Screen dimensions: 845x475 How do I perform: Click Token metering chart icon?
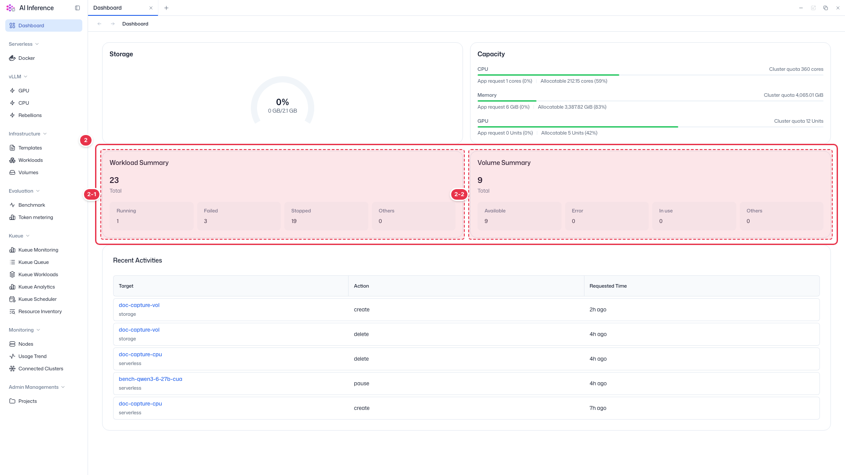coord(12,217)
